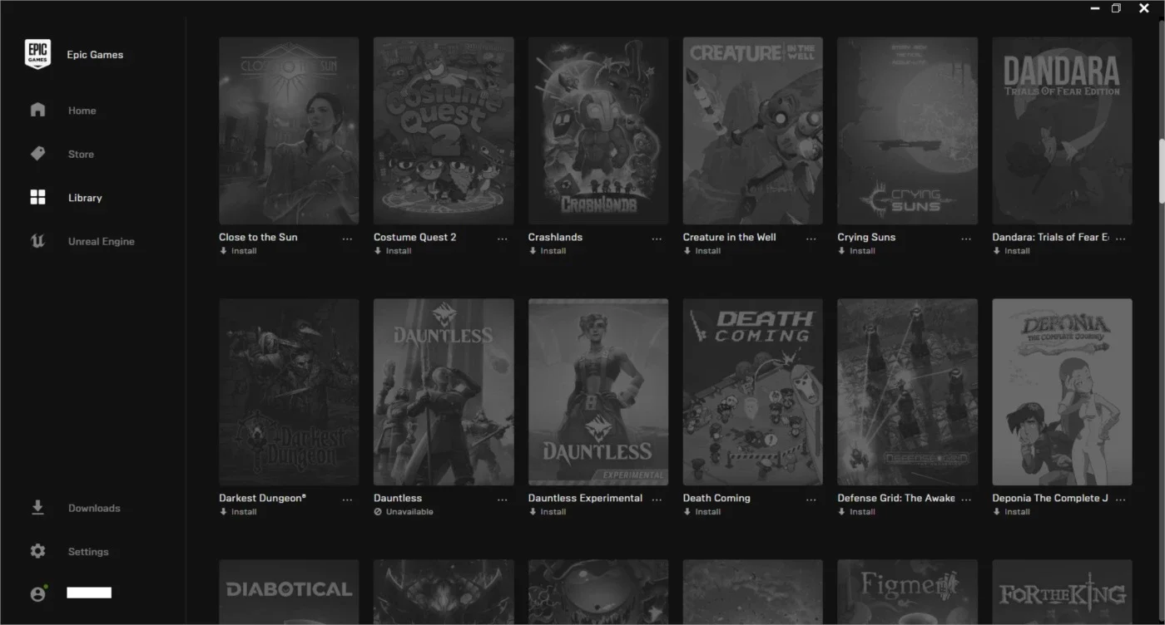Viewport: 1165px width, 625px height.
Task: Install Costume Quest 2
Action: [393, 251]
